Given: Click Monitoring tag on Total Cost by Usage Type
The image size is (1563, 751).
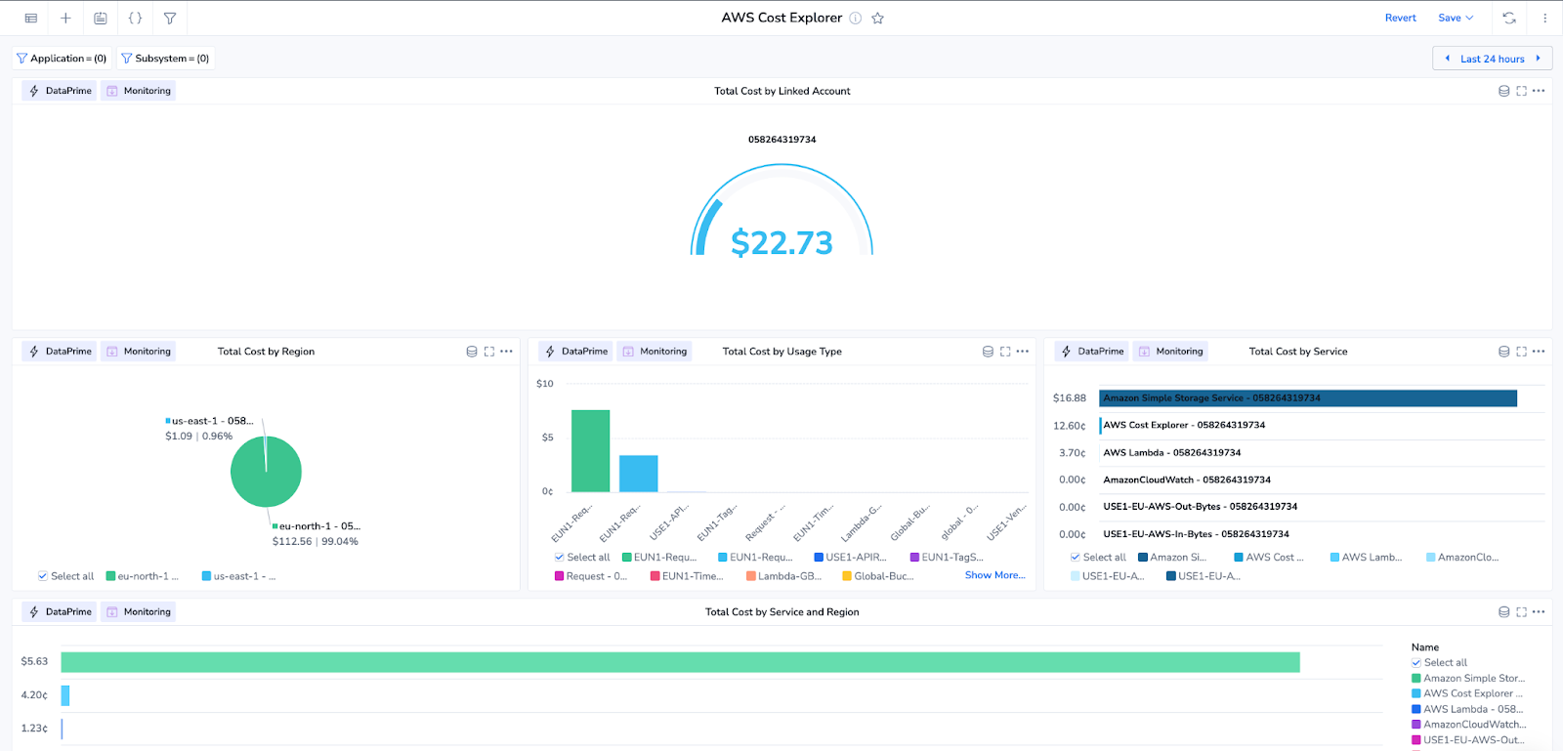Looking at the screenshot, I should (655, 352).
